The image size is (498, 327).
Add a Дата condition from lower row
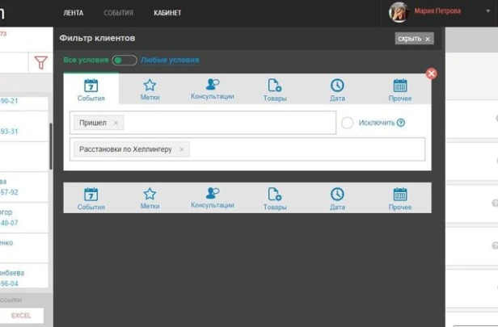tap(337, 199)
